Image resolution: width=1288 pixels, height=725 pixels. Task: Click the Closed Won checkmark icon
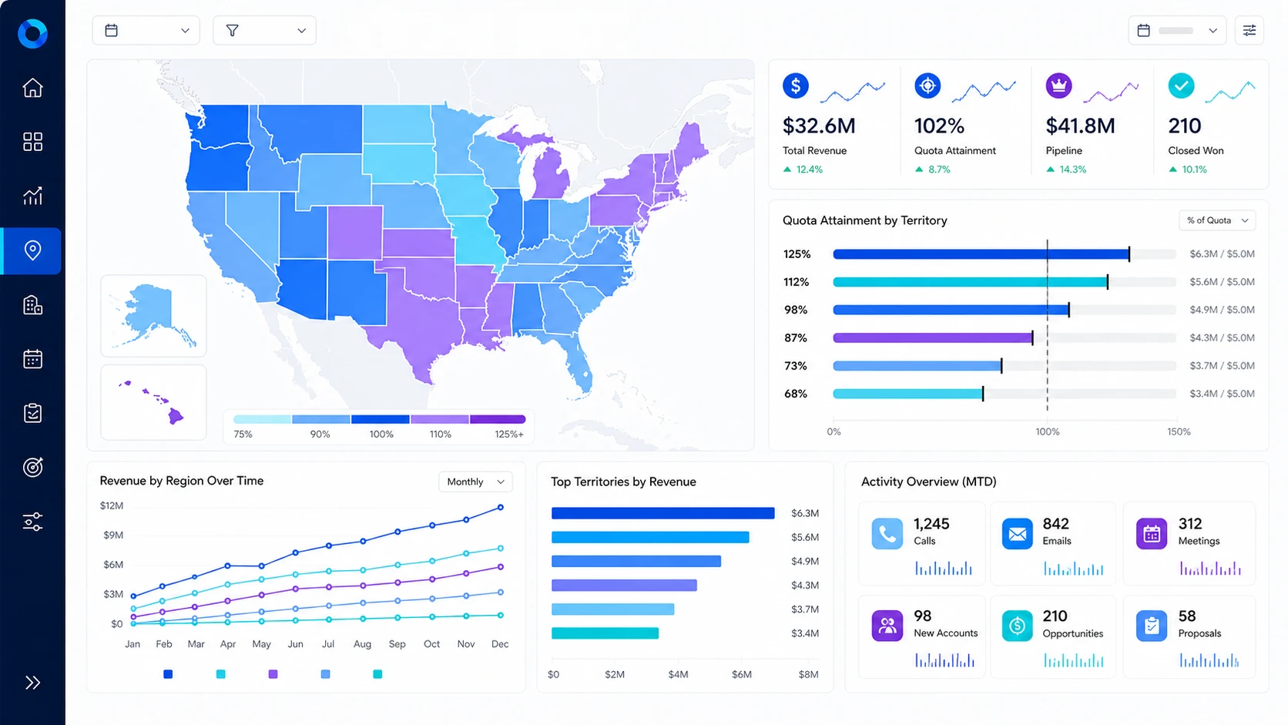(1181, 86)
